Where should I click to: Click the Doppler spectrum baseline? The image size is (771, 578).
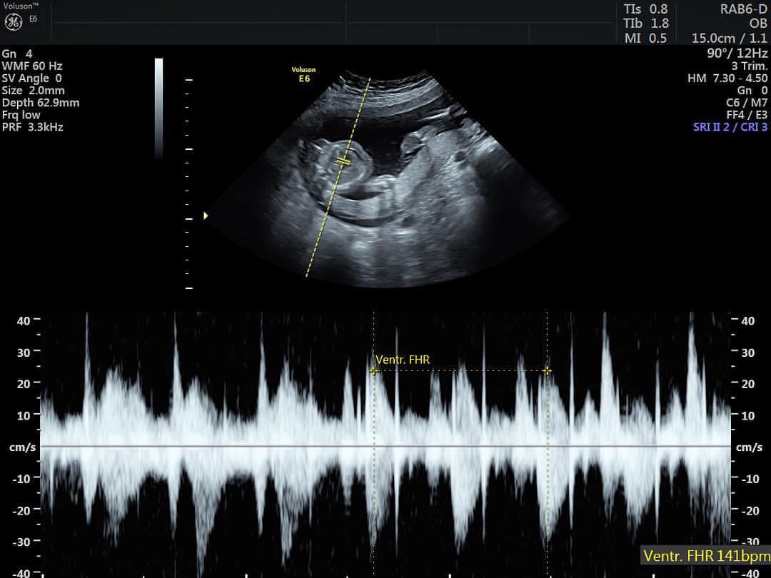[x=385, y=446]
